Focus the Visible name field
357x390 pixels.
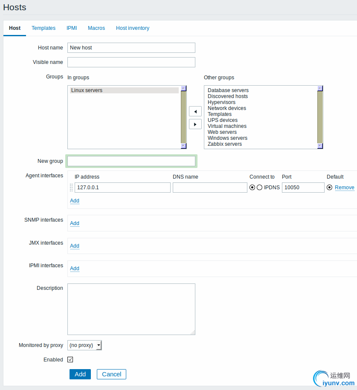(131, 62)
